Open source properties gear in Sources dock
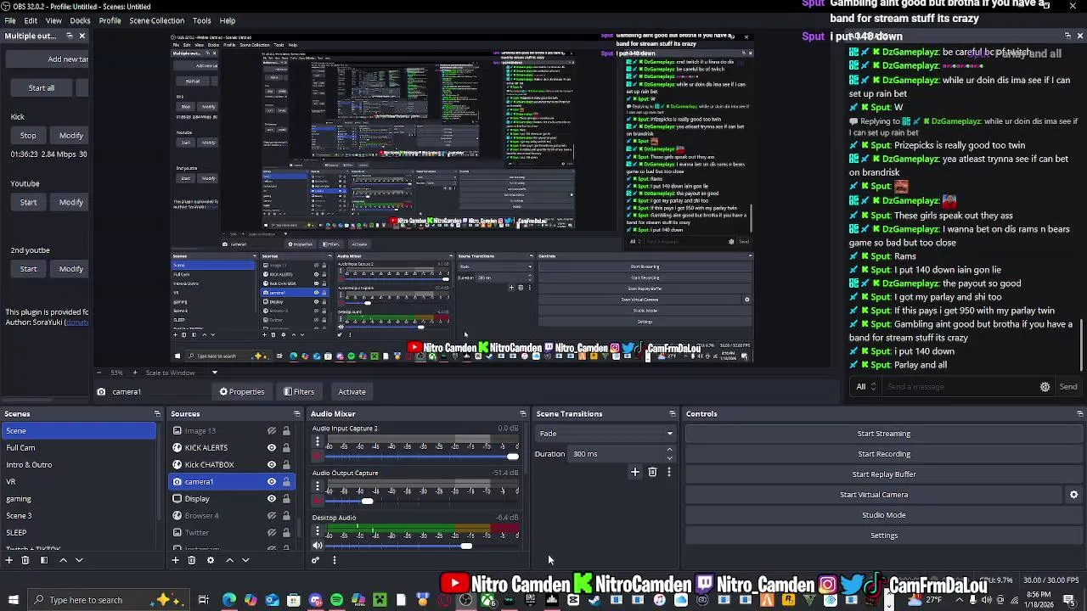This screenshot has width=1087, height=611. click(x=211, y=560)
